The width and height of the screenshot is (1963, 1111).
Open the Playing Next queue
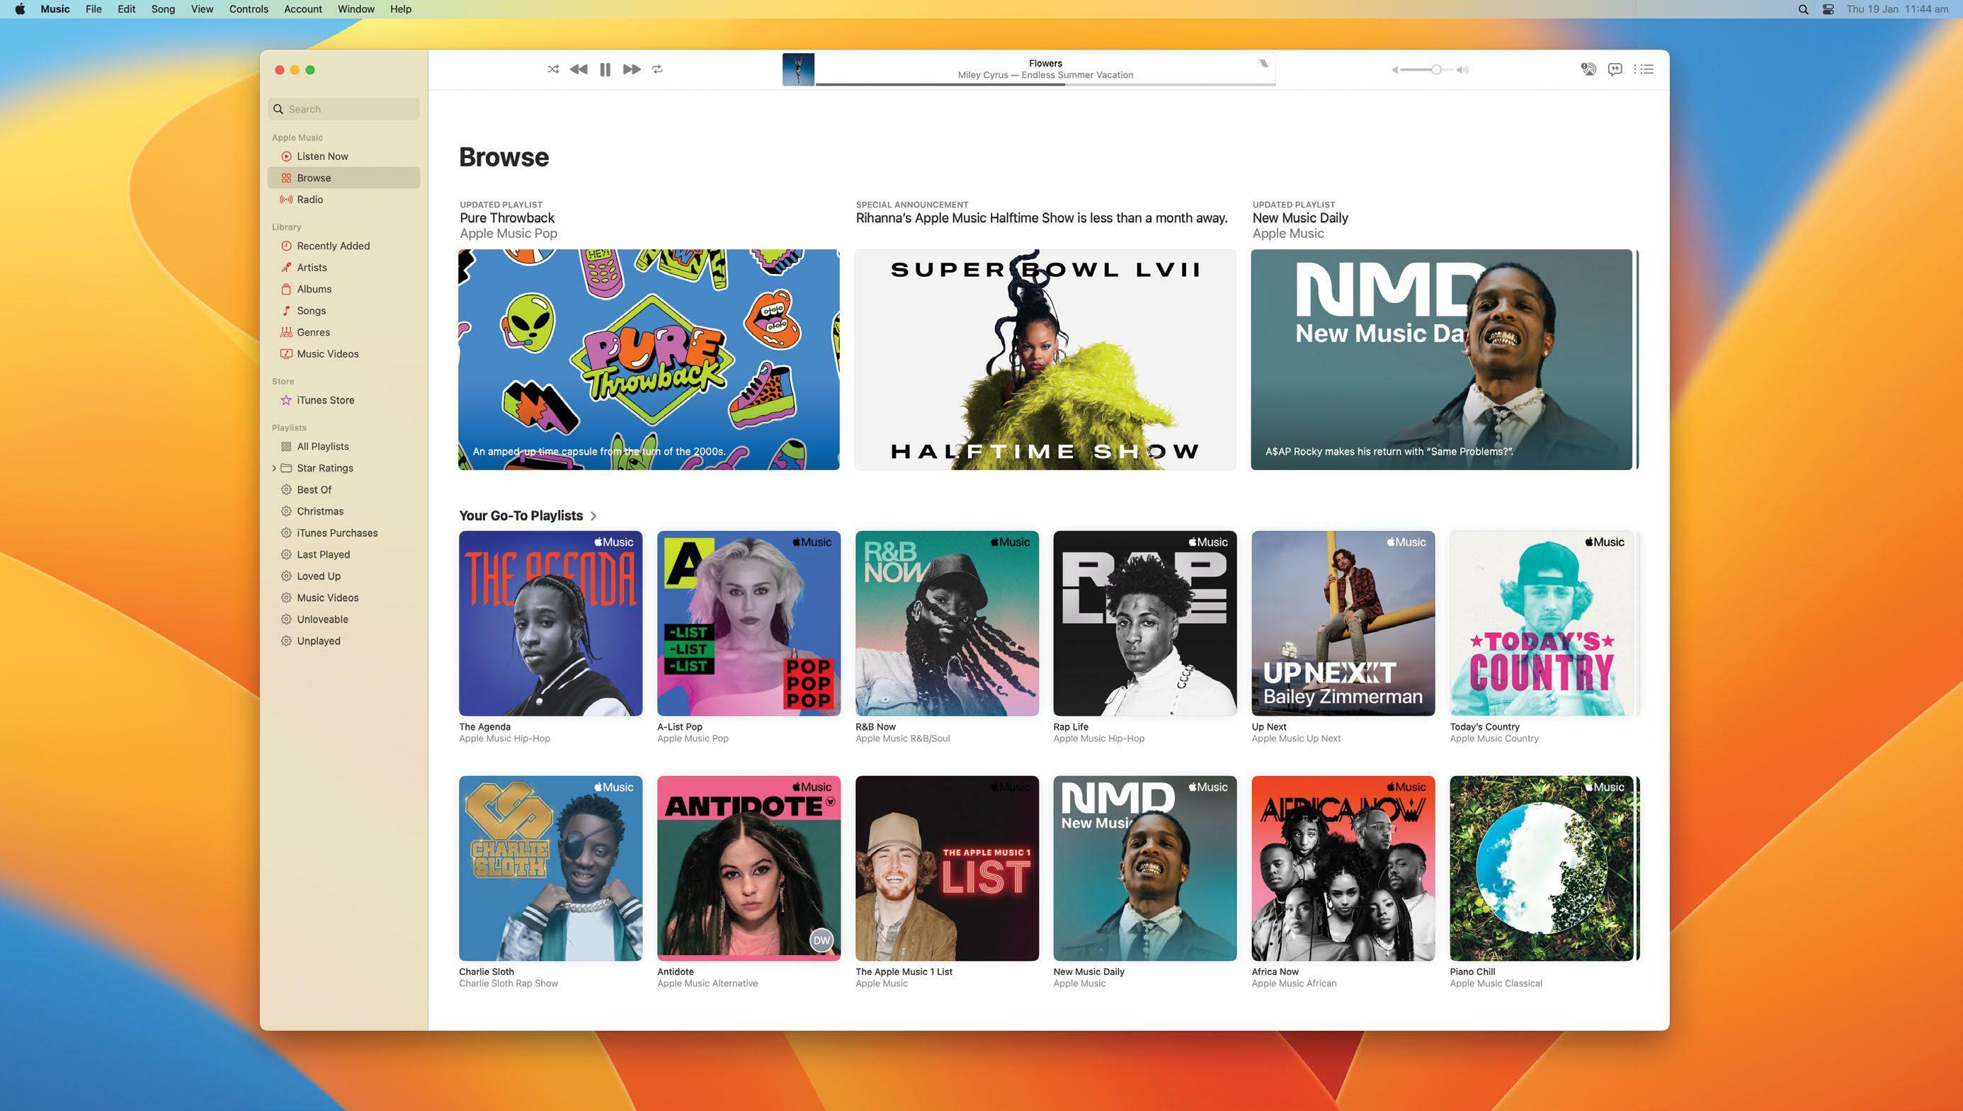(1644, 69)
